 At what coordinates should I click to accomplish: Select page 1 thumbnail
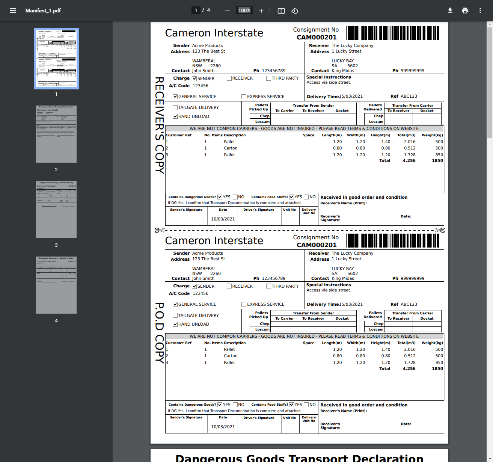[x=56, y=59]
